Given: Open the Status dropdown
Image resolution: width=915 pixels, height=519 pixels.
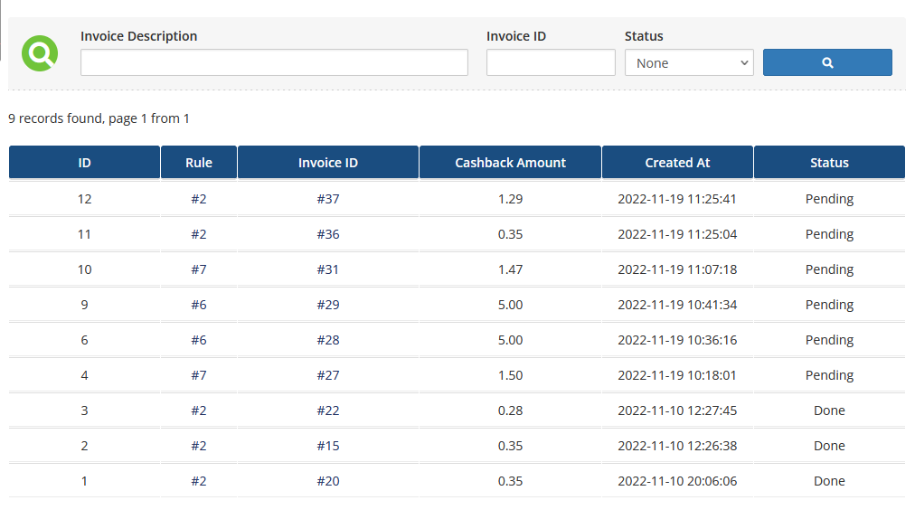Looking at the screenshot, I should (689, 62).
